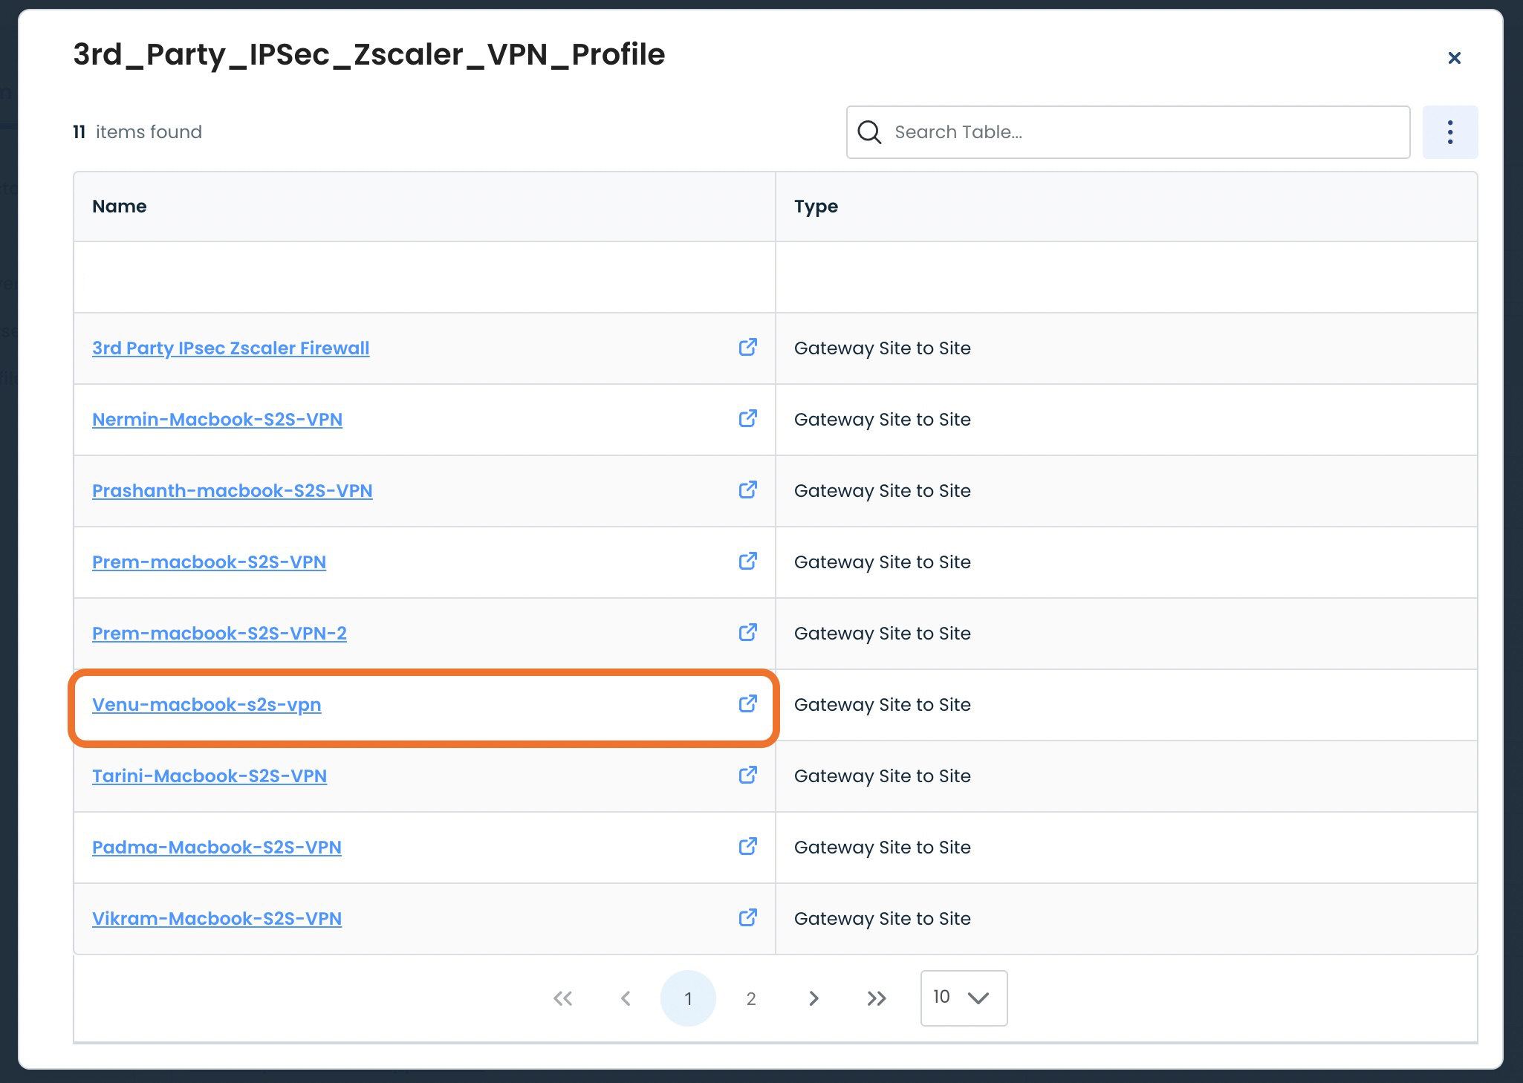Expand the rows-per-page dropdown showing 10

pyautogui.click(x=964, y=998)
